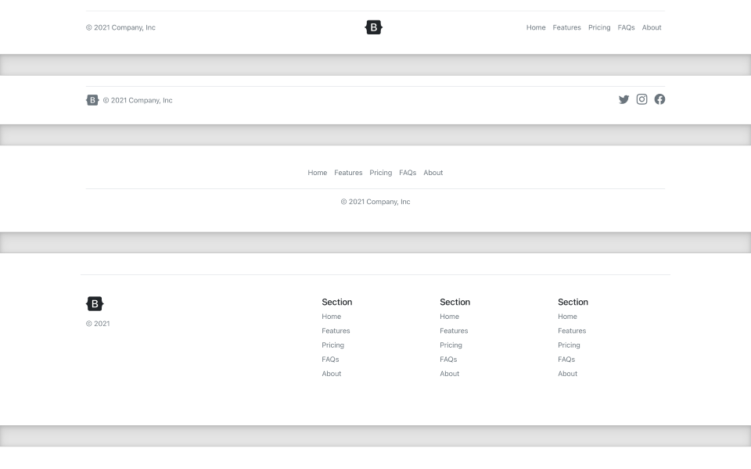Click the Bootstrap logo in the top footer
This screenshot has height=469, width=751.
(374, 27)
